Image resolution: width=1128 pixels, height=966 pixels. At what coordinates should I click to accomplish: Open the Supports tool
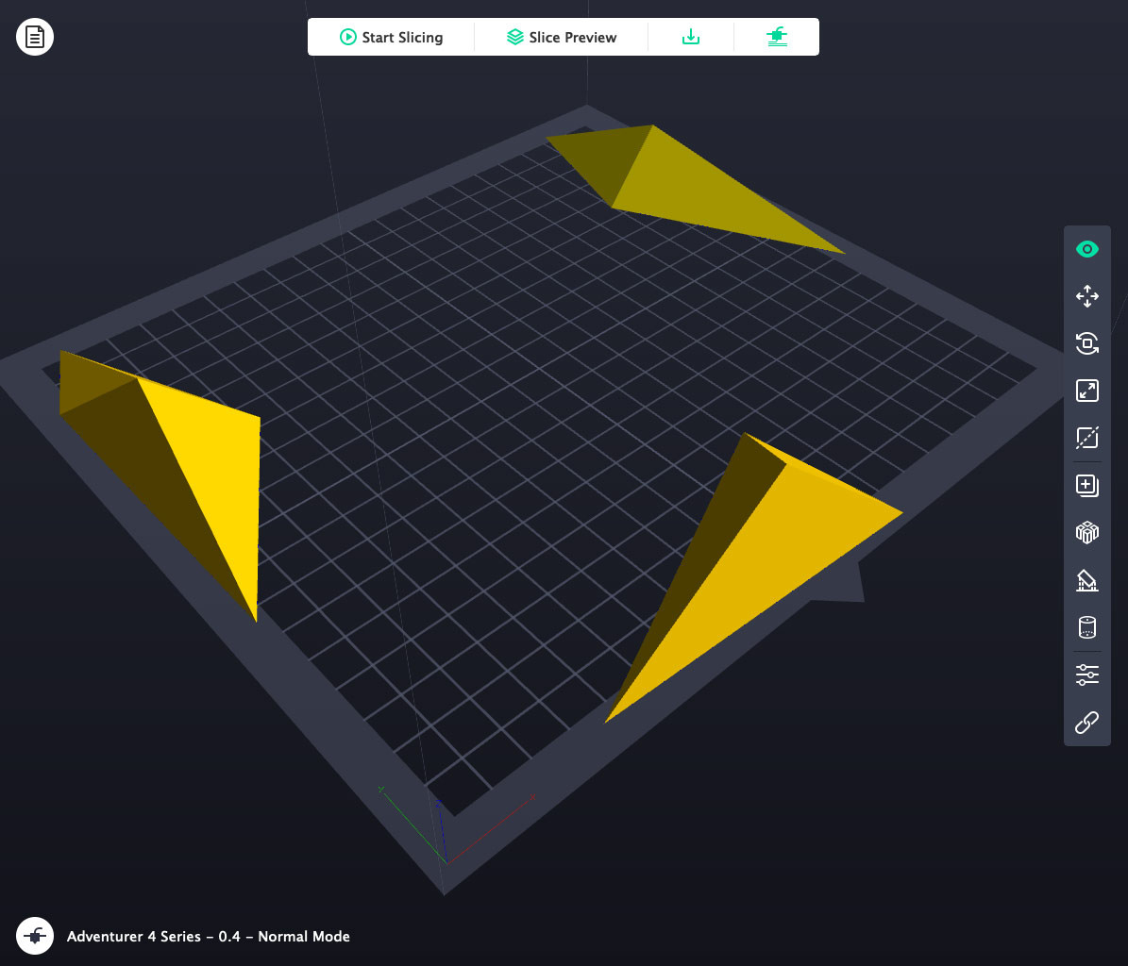point(1086,580)
